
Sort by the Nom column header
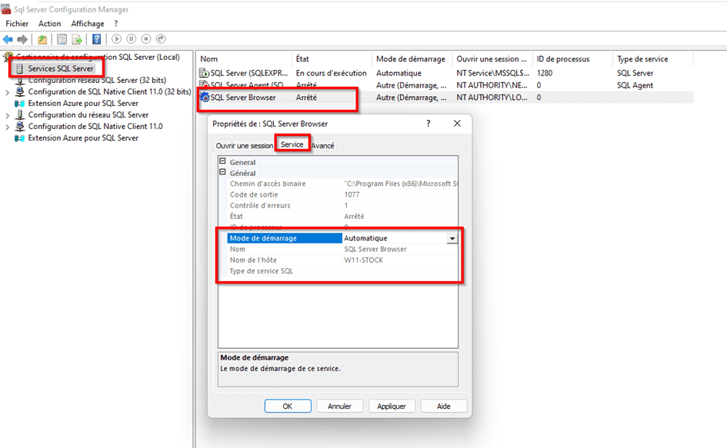pyautogui.click(x=245, y=59)
